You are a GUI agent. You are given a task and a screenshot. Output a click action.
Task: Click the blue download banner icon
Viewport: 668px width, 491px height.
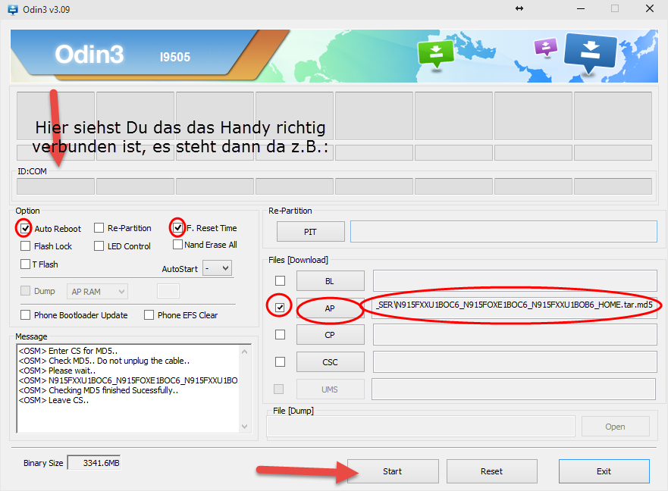click(x=590, y=53)
